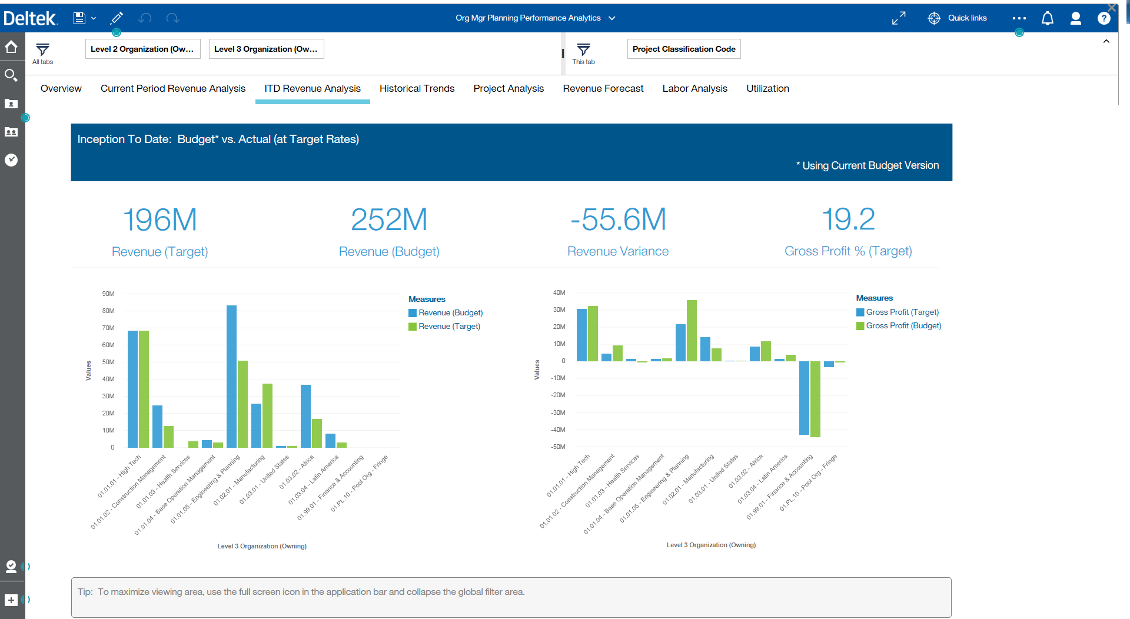Open the user profile icon
Screen dimensions: 1130x619
click(x=1075, y=18)
